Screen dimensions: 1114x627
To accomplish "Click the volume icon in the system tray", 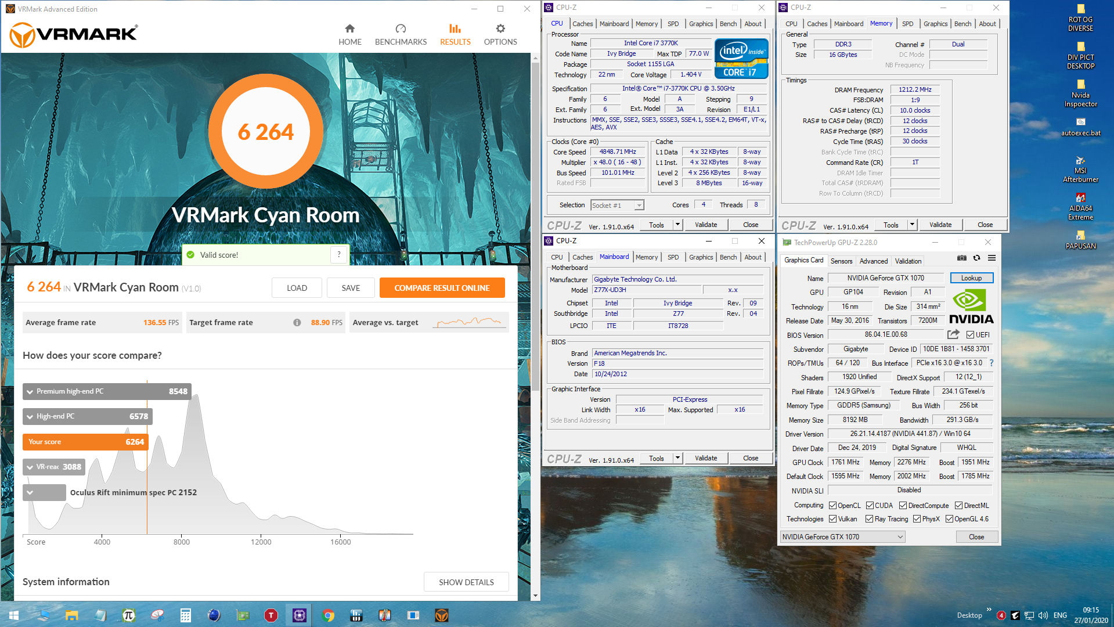I will [1043, 615].
